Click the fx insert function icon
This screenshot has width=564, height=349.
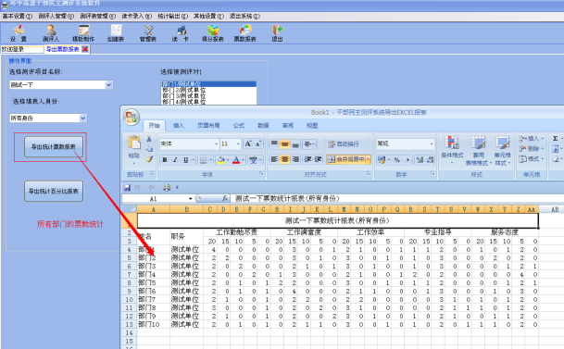(225, 198)
